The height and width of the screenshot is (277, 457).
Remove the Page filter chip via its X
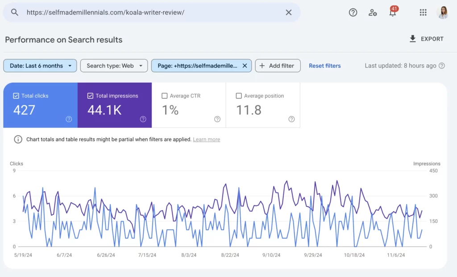pyautogui.click(x=245, y=65)
